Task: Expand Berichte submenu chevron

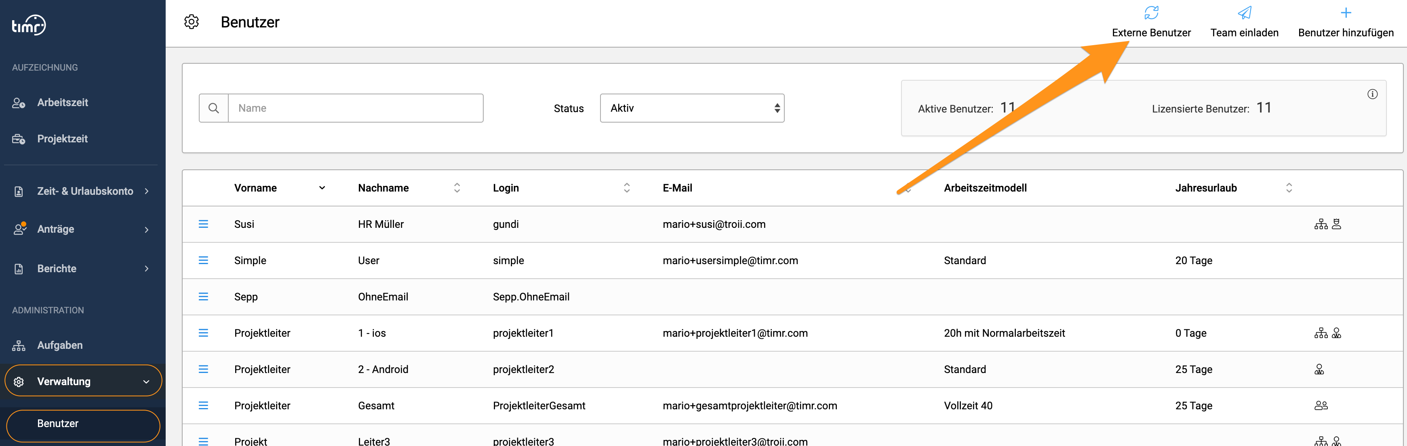Action: pyautogui.click(x=146, y=269)
